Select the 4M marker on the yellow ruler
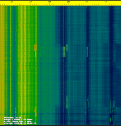The height and width of the screenshot is (126, 121). click(49, 2)
